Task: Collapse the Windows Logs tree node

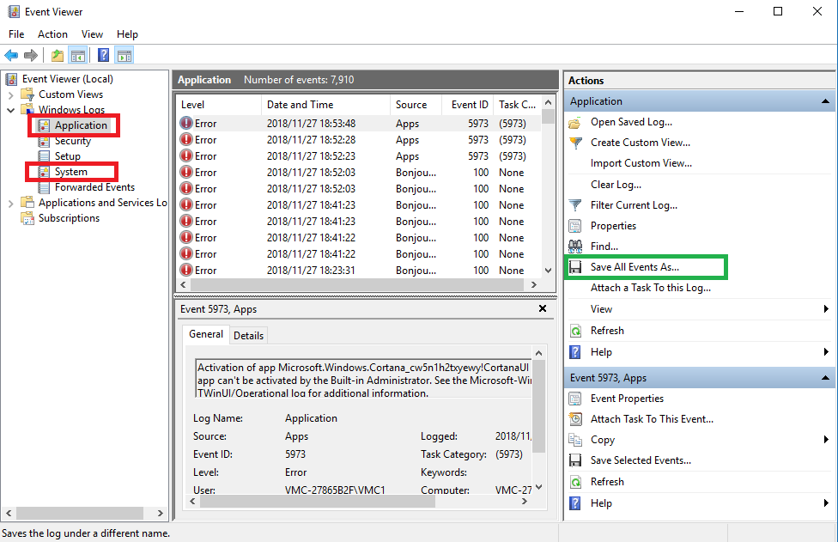Action: pos(10,110)
